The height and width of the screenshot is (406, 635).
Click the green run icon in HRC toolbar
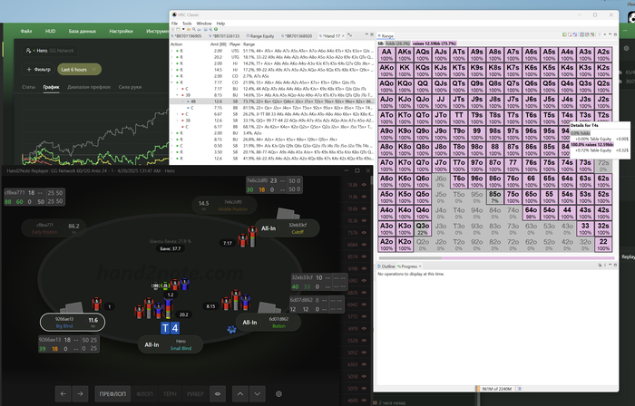click(216, 30)
